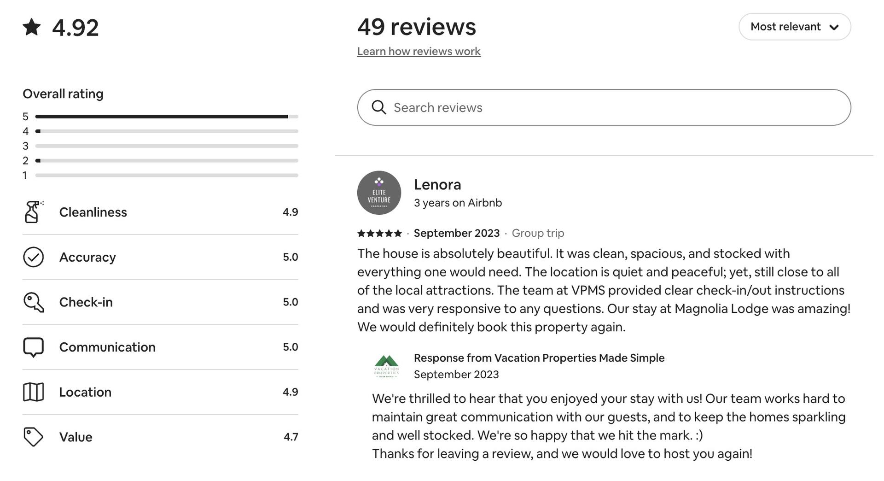
Task: Click the star icon beside 4.92
Action: point(32,27)
